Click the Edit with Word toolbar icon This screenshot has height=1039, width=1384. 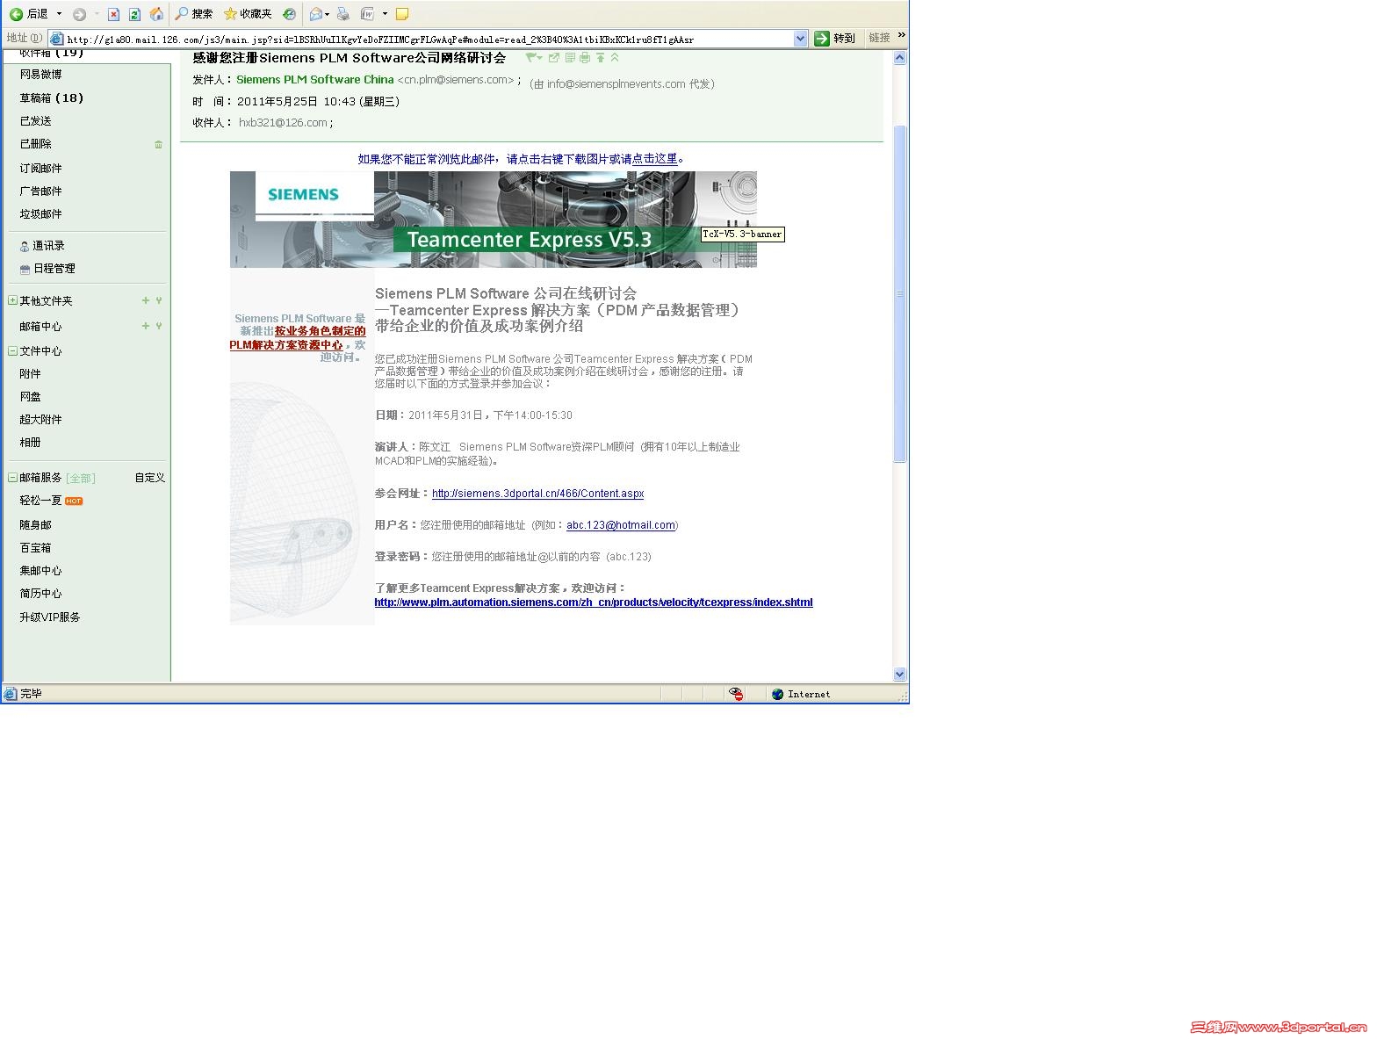pos(368,14)
